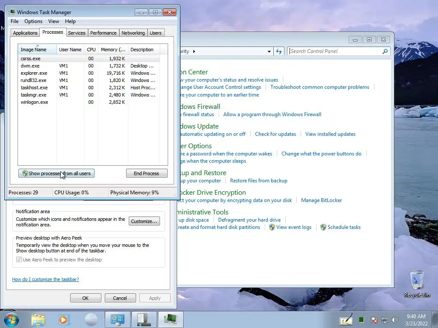The height and width of the screenshot is (328, 438).
Task: Open Allow a program through Windows Firewall
Action: [x=272, y=114]
